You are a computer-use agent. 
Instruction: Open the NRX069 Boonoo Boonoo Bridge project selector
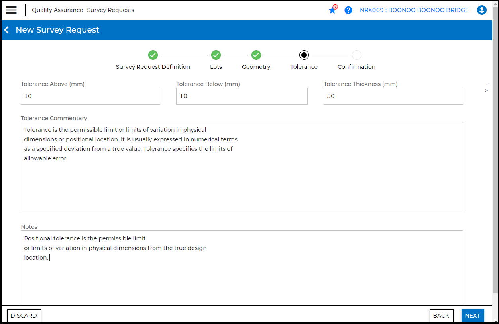tap(414, 10)
